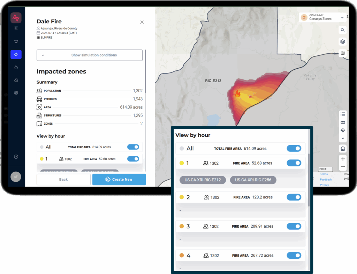Toggle off the Total Fire Area 'All' switch
This screenshot has height=274, width=357.
coord(294,148)
